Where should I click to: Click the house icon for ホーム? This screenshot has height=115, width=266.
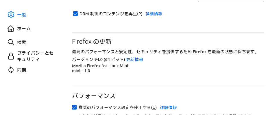pyautogui.click(x=11, y=29)
